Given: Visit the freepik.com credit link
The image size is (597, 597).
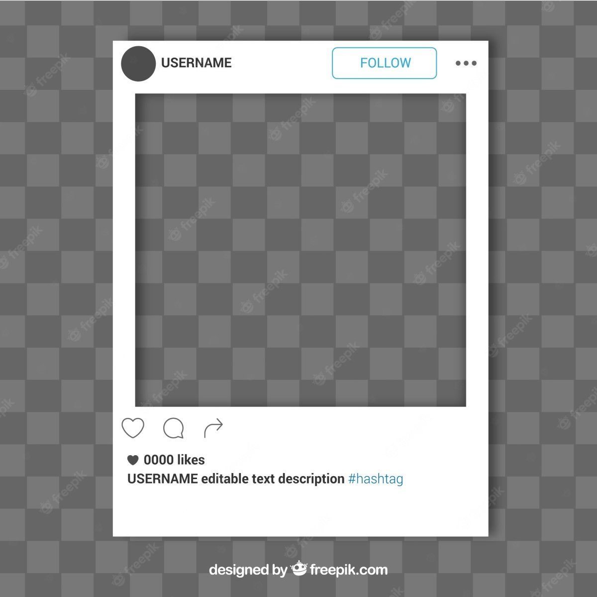Looking at the screenshot, I should 349,570.
